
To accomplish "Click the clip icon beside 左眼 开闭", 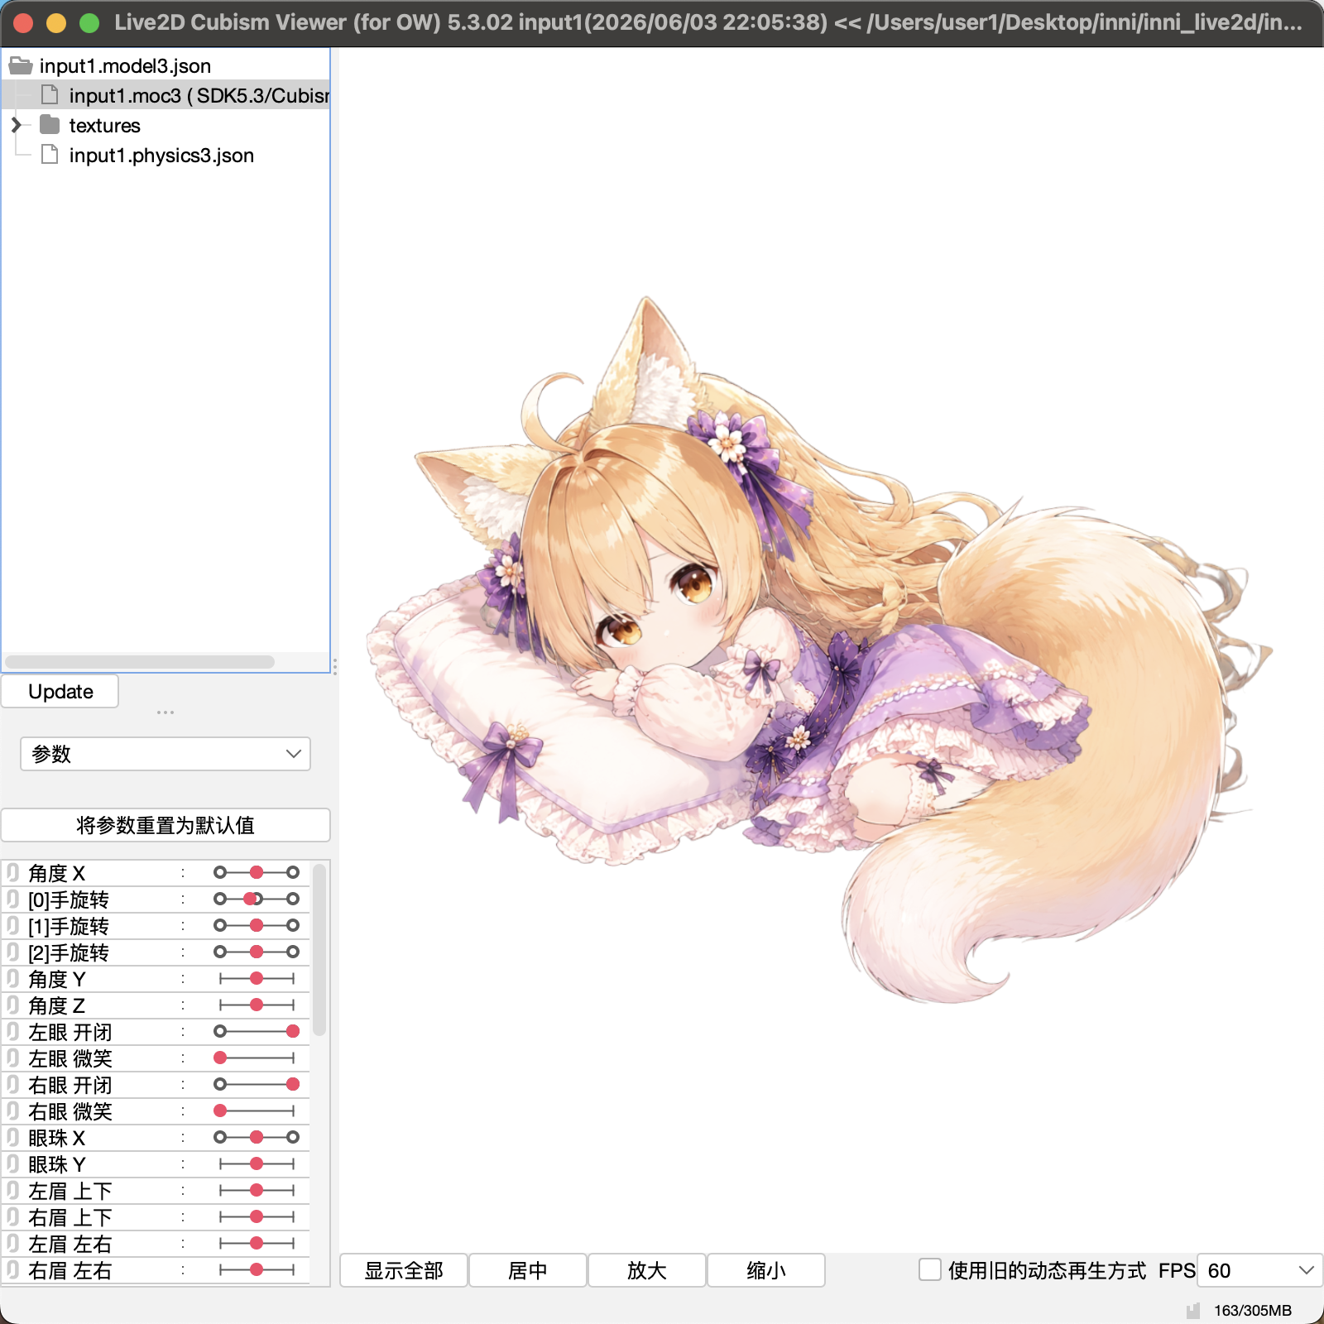I will tap(12, 1031).
